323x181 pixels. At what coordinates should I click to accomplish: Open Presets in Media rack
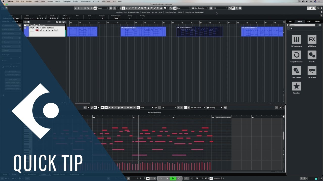[x=312, y=55]
